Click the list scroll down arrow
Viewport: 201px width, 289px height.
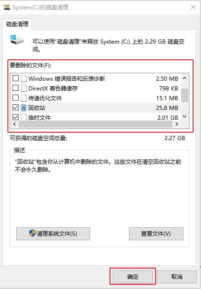tap(184, 116)
